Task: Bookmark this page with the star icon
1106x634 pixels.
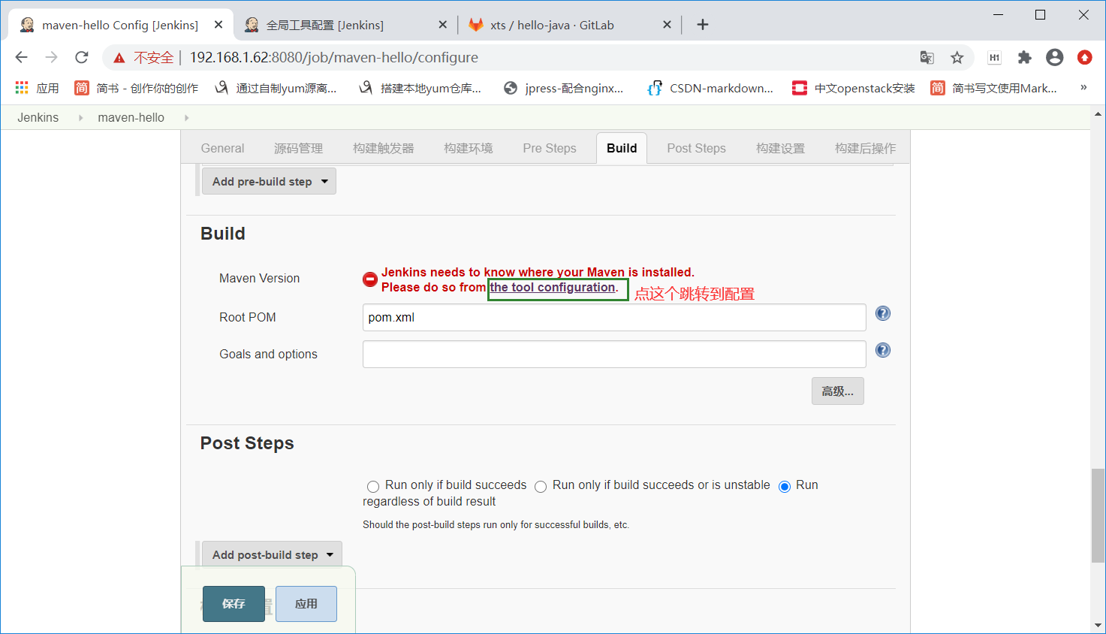Action: (957, 57)
